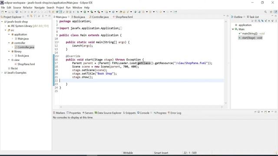The height and width of the screenshot is (156, 278).
Task: Collapse the application package
Action: point(9,34)
